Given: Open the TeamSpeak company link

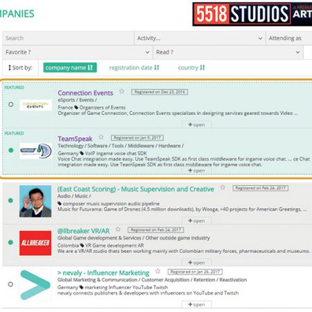Looking at the screenshot, I should pyautogui.click(x=75, y=139).
